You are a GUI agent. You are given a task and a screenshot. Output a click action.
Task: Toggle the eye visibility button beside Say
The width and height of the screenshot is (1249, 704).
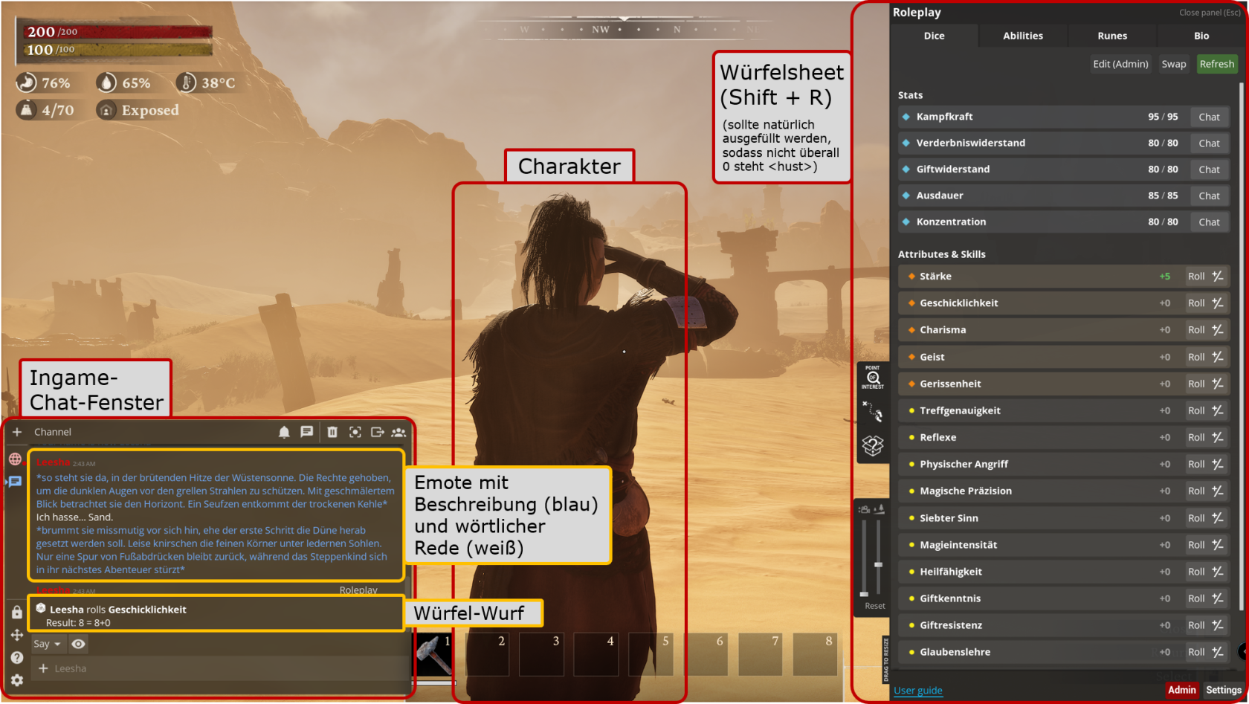[78, 644]
